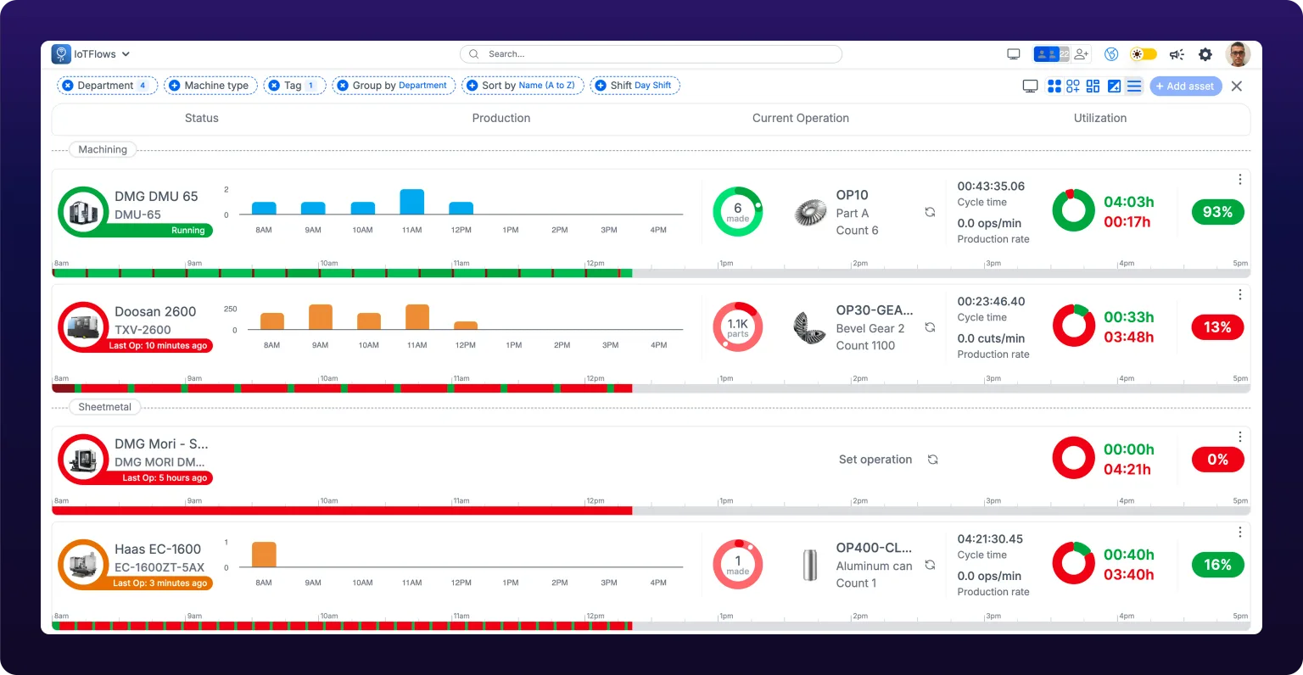Click the Set operation link for DMG Mori
The height and width of the screenshot is (675, 1303).
coord(875,460)
